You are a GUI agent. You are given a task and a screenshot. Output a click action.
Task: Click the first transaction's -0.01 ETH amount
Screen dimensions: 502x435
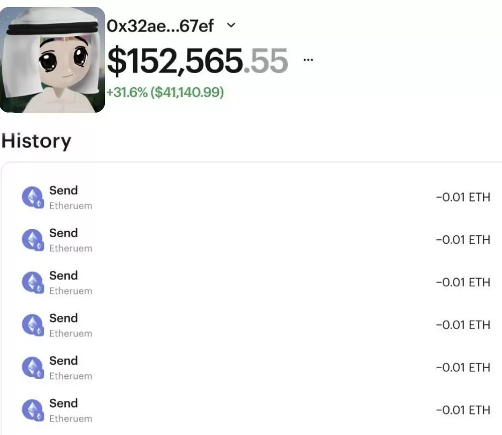[x=463, y=197]
